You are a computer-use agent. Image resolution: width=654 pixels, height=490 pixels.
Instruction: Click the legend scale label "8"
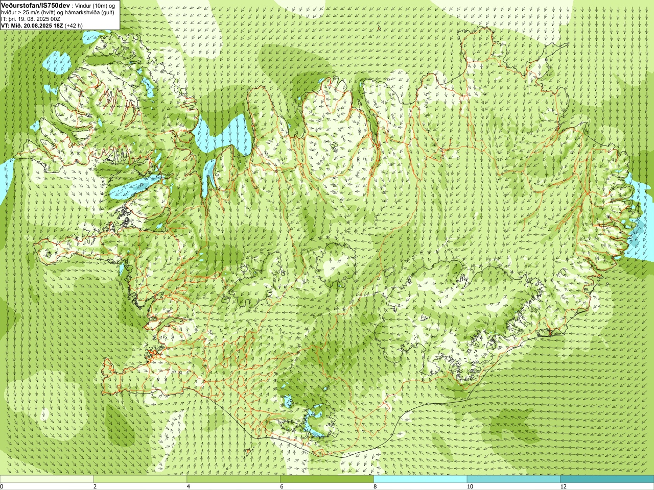point(376,486)
